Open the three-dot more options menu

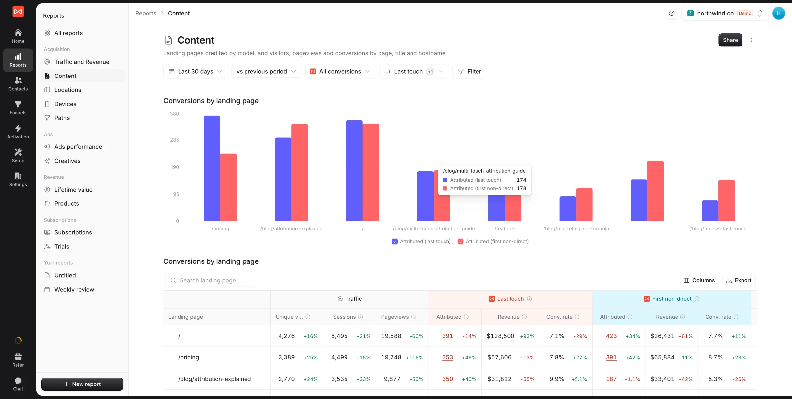click(x=752, y=40)
